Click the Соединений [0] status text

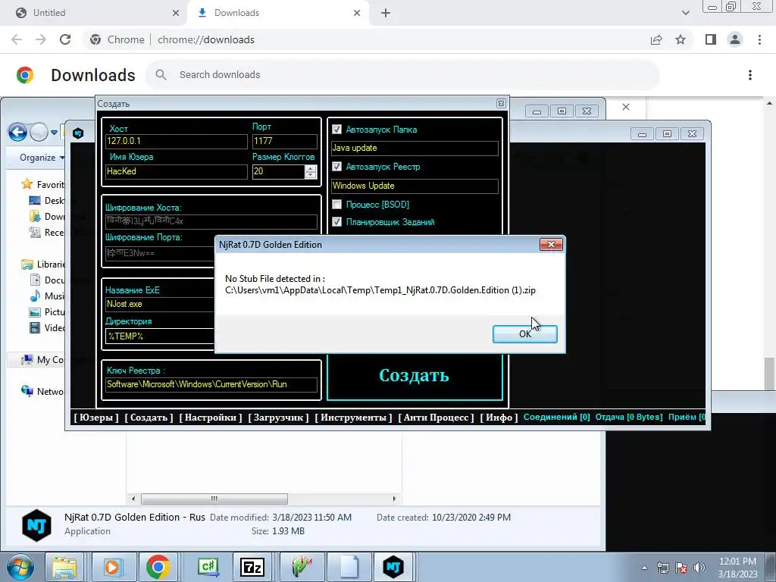(557, 418)
